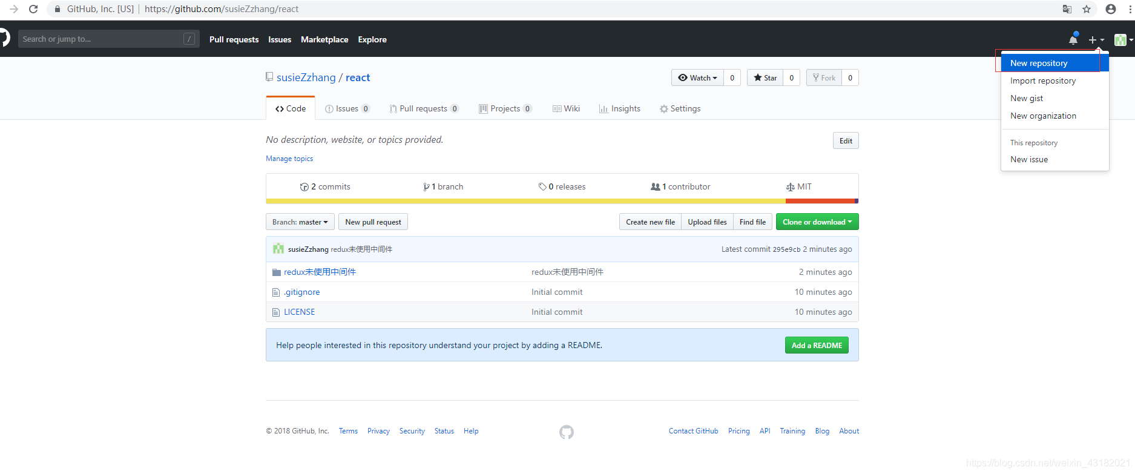
Task: Open the notifications bell icon
Action: coord(1073,39)
